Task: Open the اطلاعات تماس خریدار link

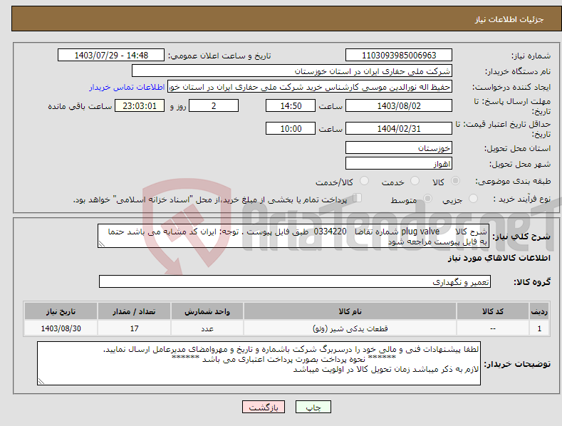Action: coord(127,87)
